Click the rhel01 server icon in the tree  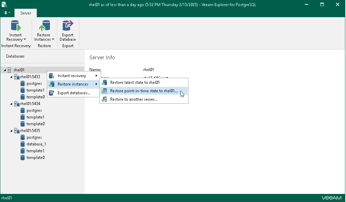pyautogui.click(x=10, y=70)
